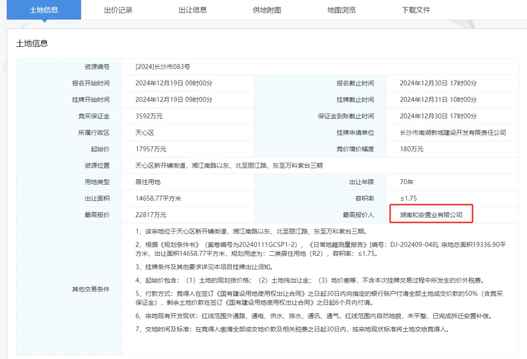This screenshot has width=527, height=359.
Task: Click the 报名截止时间 label
Action: pos(355,83)
